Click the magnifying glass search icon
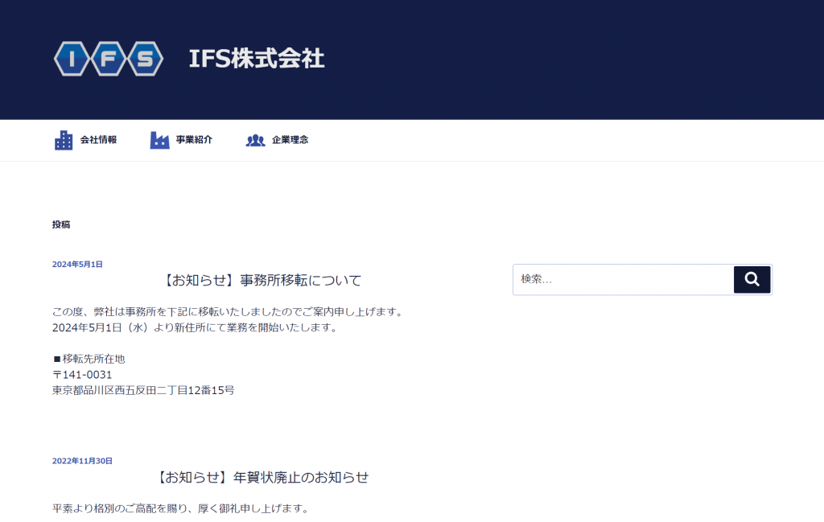The height and width of the screenshot is (522, 824). (752, 279)
